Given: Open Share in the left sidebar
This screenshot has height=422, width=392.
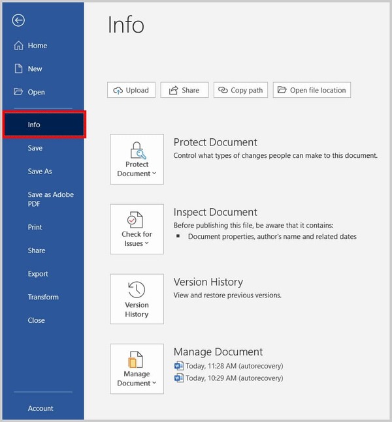Looking at the screenshot, I should (43, 250).
